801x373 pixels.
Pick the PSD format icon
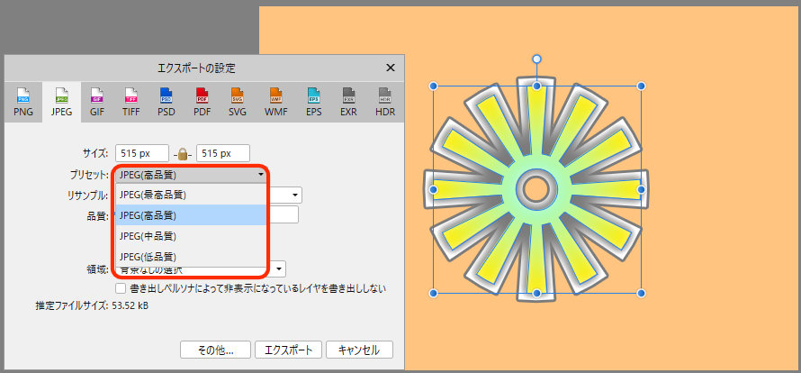coord(166,101)
